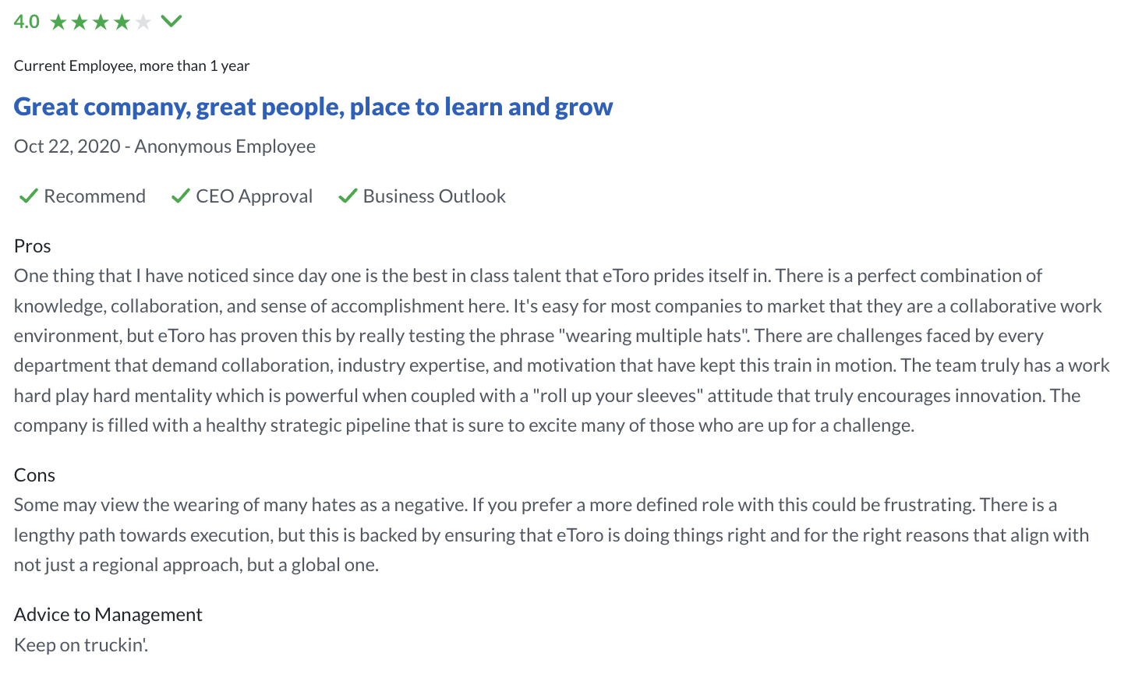The image size is (1135, 681).
Task: Click the Business Outlook label
Action: 434,196
